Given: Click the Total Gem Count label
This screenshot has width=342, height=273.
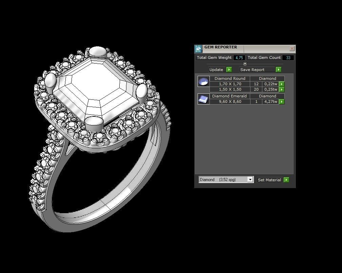Looking at the screenshot, I should 264,58.
